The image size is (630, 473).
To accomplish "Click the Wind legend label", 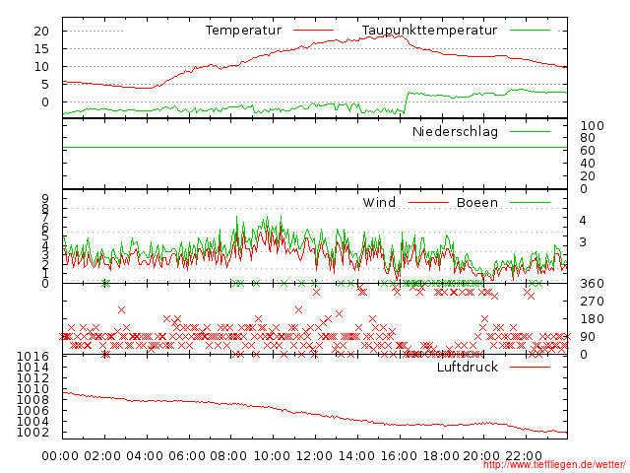I will coord(379,202).
